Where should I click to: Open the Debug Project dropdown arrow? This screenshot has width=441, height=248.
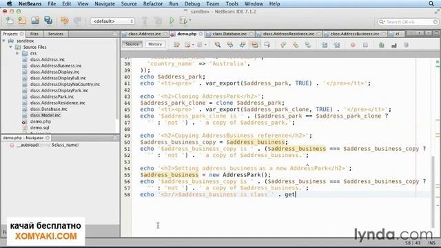[x=190, y=20]
